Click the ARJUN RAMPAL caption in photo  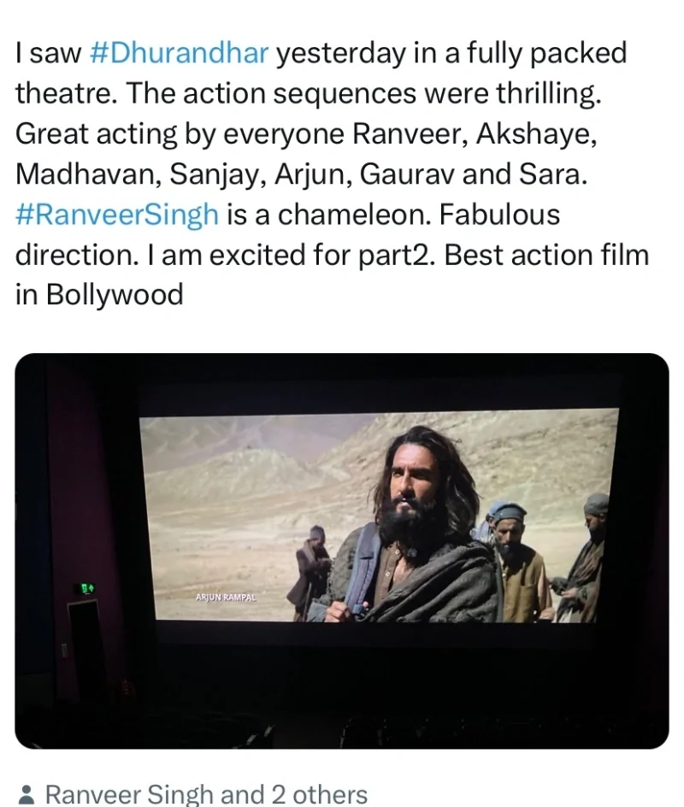(226, 598)
